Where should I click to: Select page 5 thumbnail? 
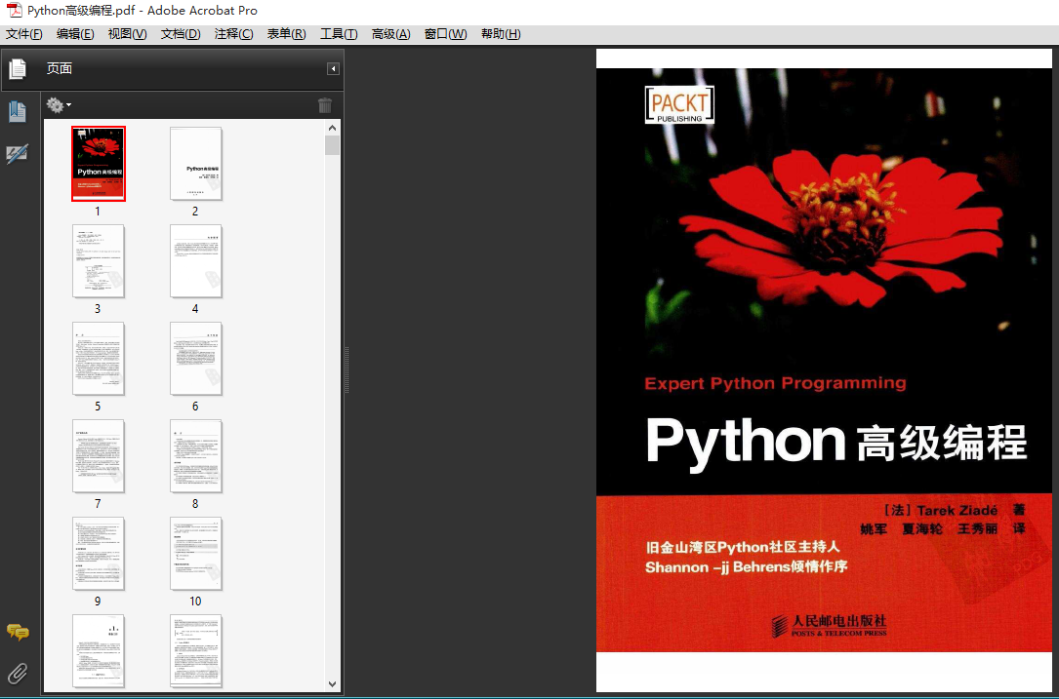click(x=99, y=358)
